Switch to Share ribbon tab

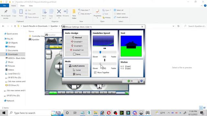click(22, 6)
